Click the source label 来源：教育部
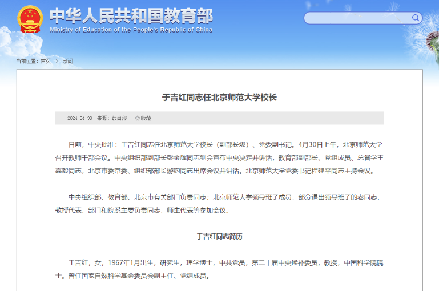Image resolution: width=439 pixels, height=291 pixels. point(112,118)
